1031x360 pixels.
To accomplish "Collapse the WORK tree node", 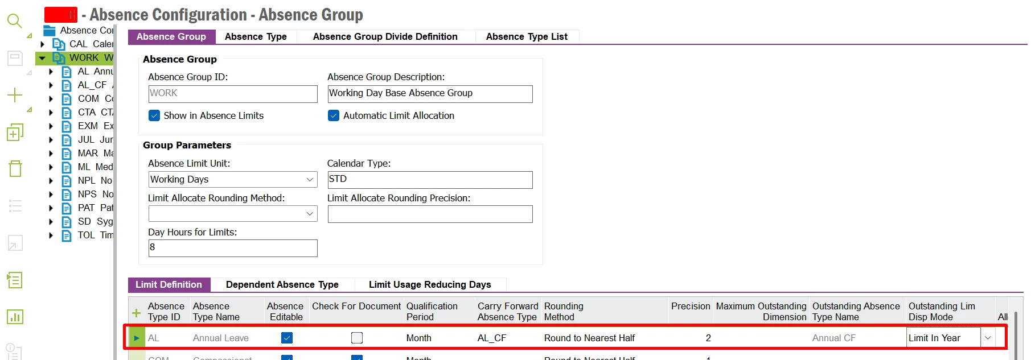I will coord(42,58).
